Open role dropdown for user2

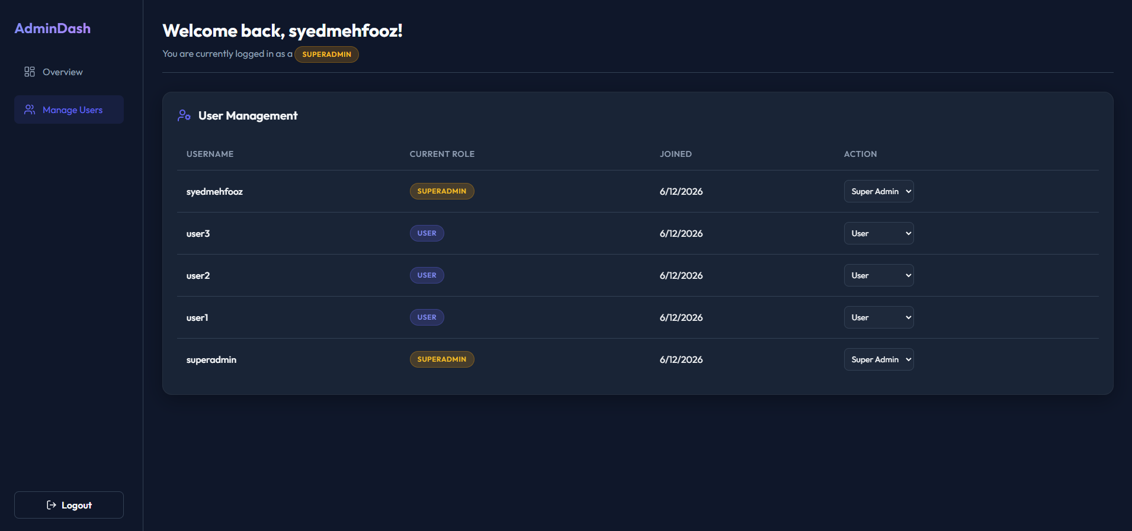(878, 275)
